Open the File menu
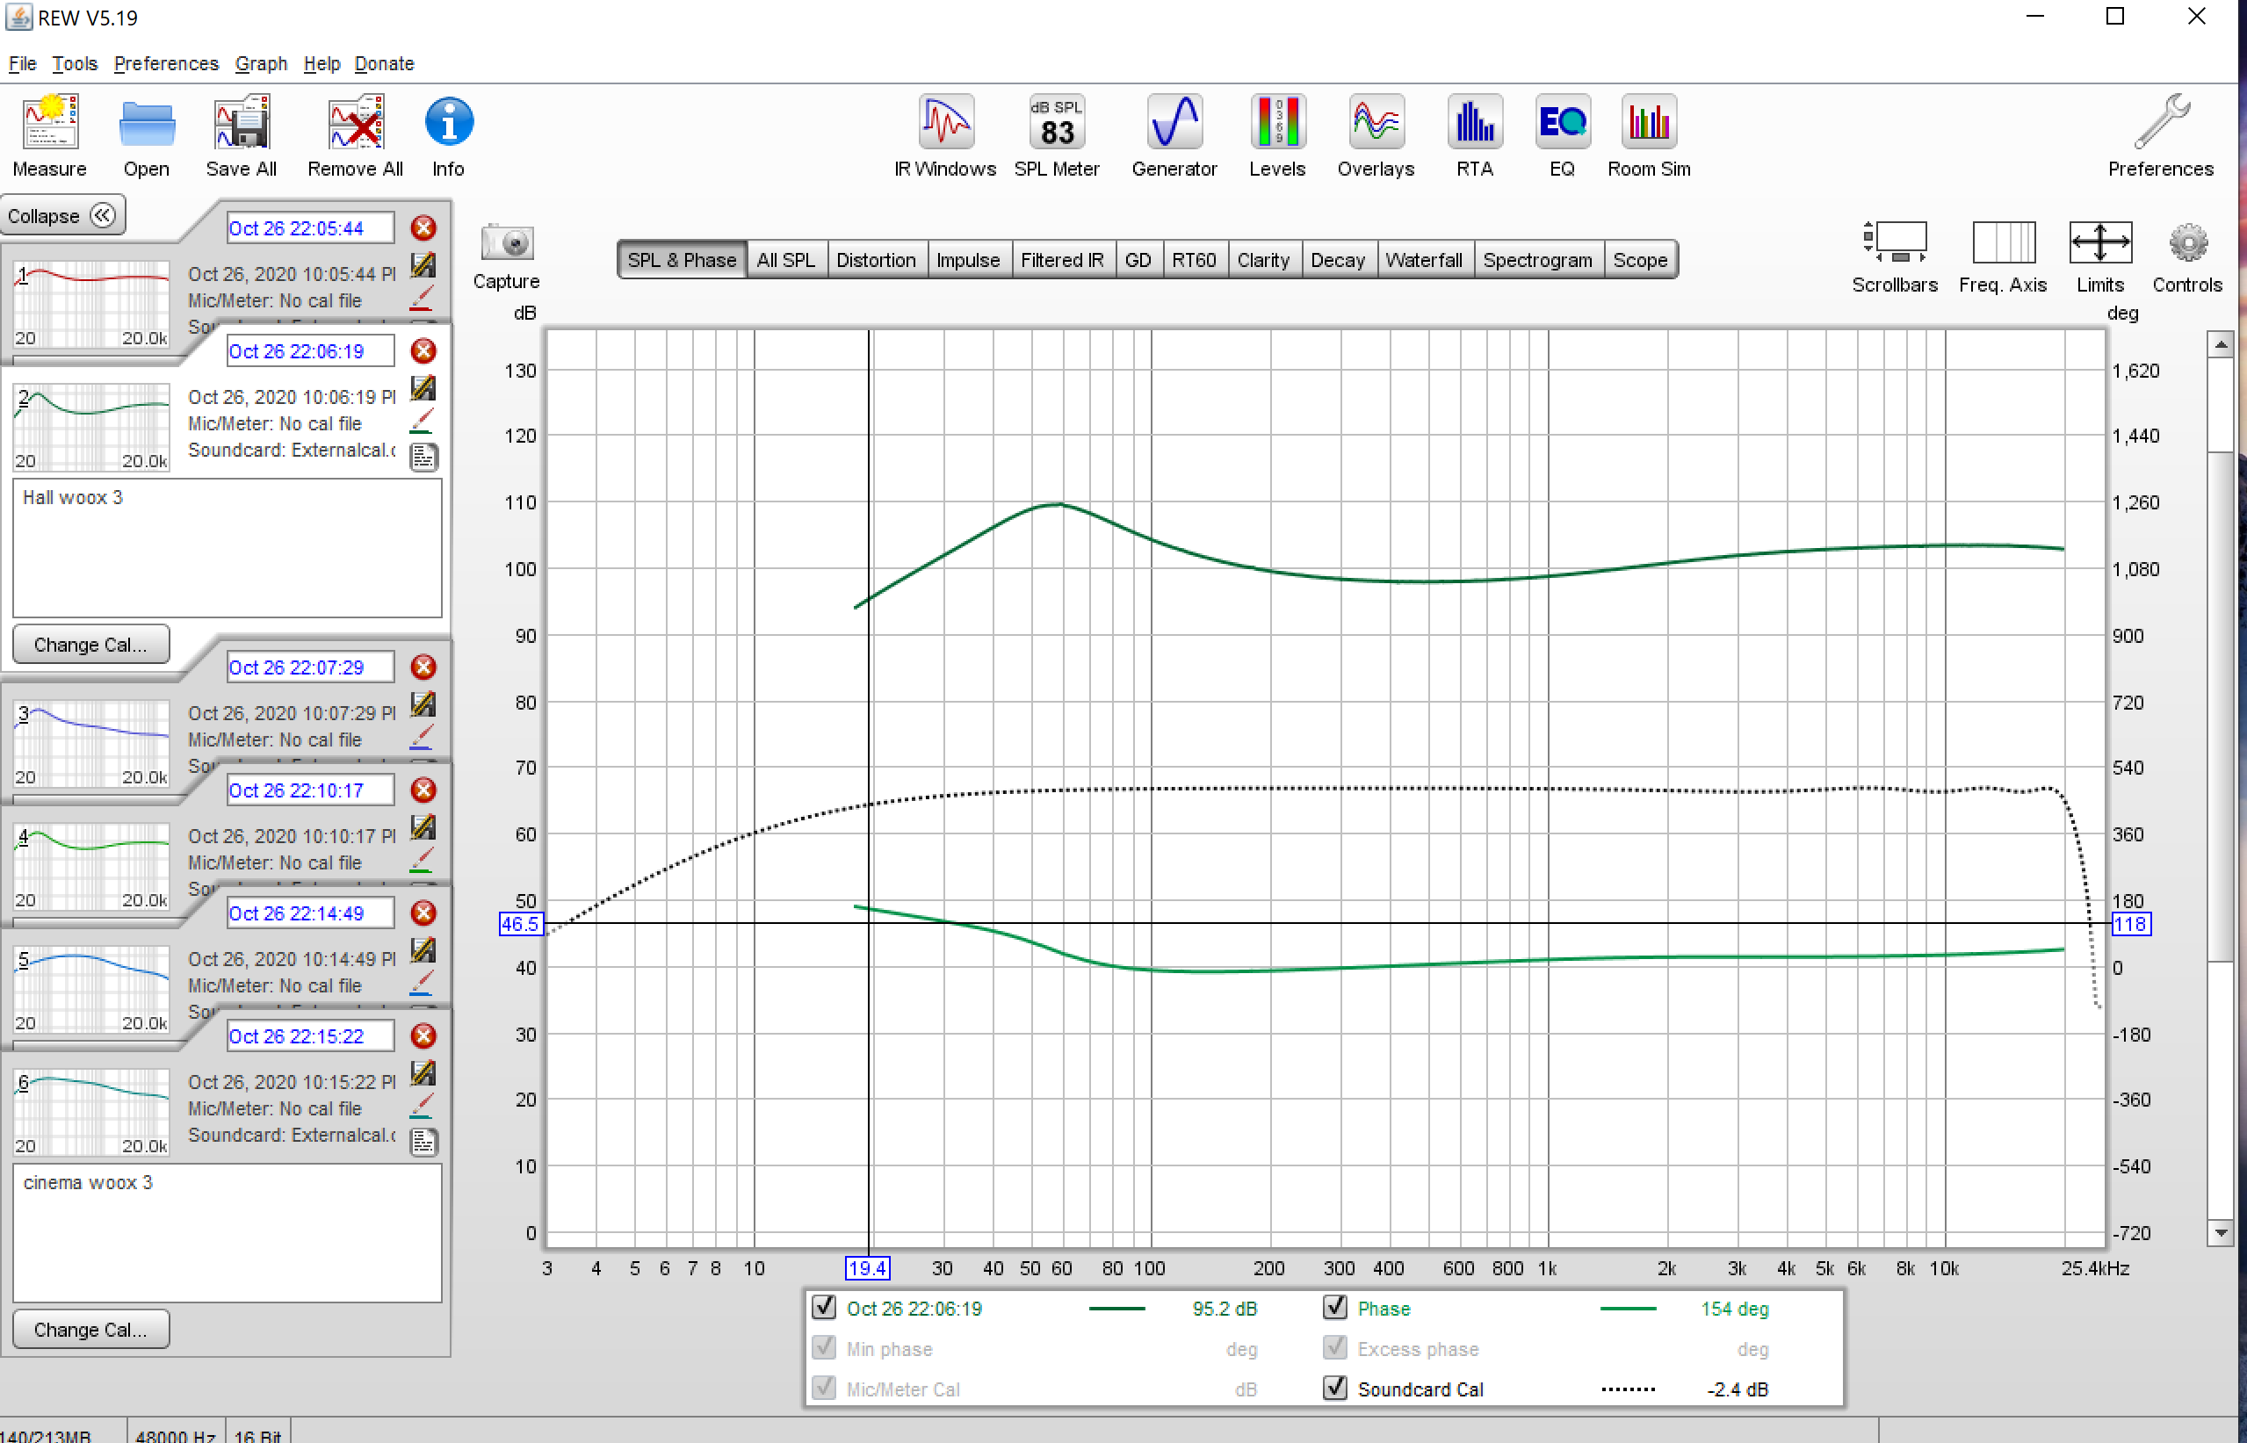2247x1443 pixels. pos(22,62)
